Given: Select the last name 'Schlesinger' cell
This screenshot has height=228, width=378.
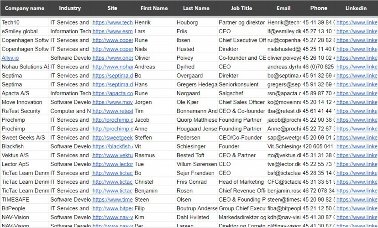Looking at the screenshot, I should click(196, 147).
